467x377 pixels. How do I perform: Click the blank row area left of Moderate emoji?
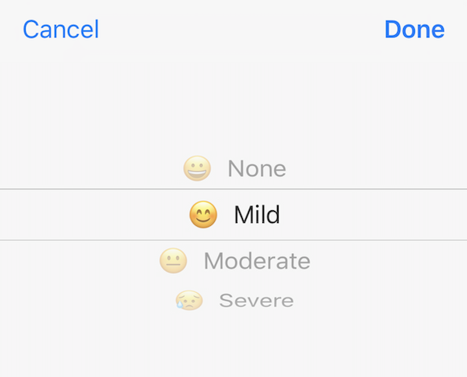tap(79, 261)
